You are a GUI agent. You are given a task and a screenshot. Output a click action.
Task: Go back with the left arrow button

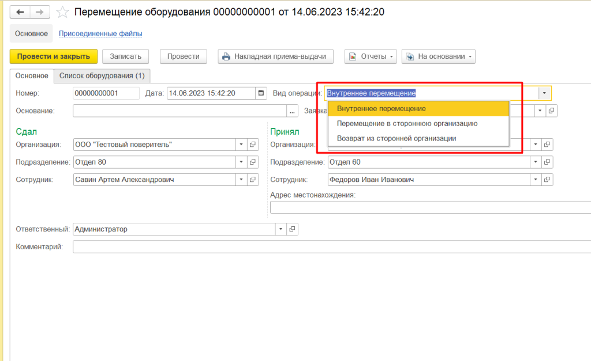click(x=20, y=13)
